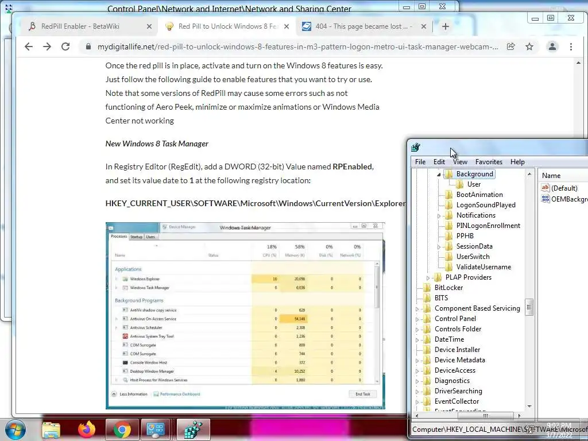Screen dimensions: 588x441
Task: Click the Name column header
Action: [563, 176]
